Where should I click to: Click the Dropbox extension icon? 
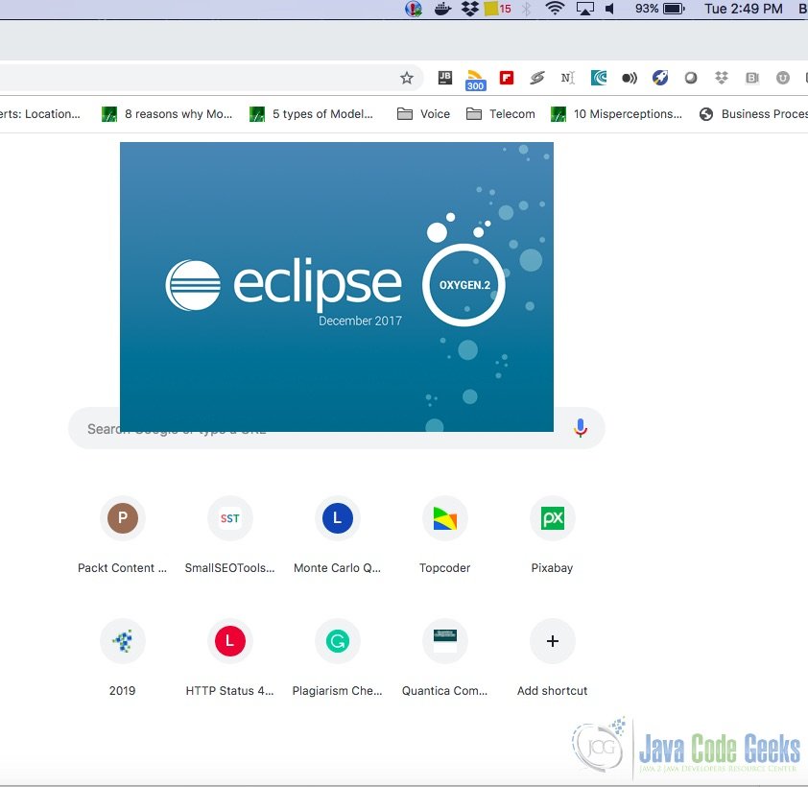pos(723,78)
